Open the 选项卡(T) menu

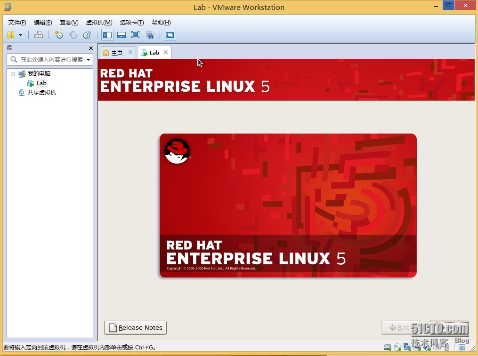(x=132, y=22)
